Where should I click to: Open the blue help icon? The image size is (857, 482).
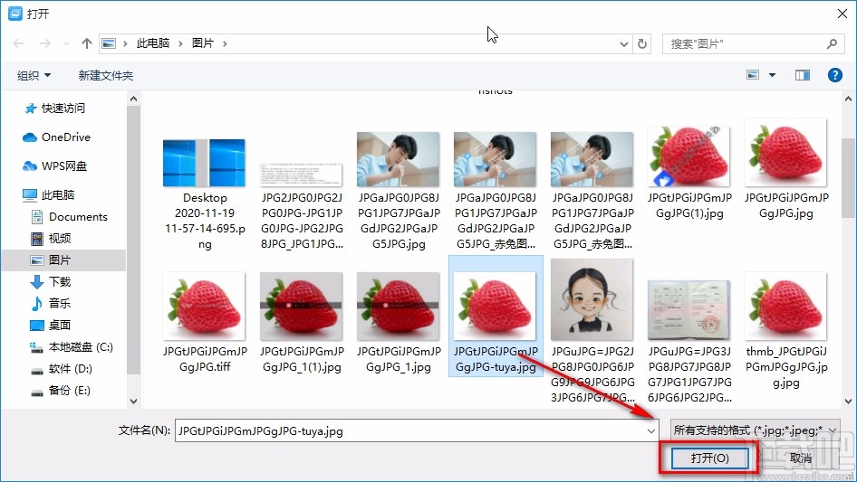point(834,75)
